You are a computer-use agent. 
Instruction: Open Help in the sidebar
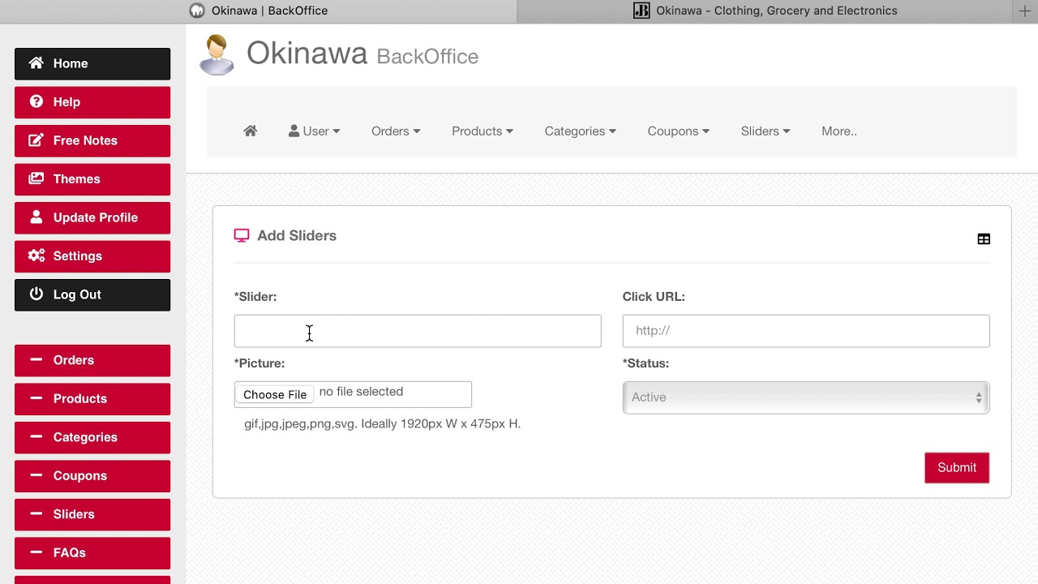92,102
